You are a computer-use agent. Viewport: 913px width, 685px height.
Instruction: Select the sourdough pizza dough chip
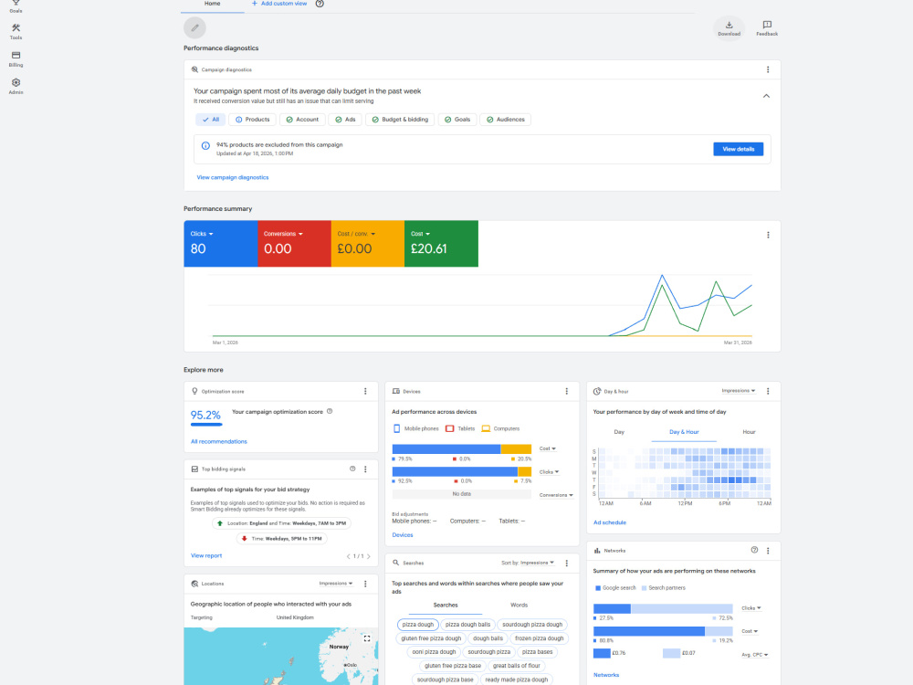tap(532, 625)
